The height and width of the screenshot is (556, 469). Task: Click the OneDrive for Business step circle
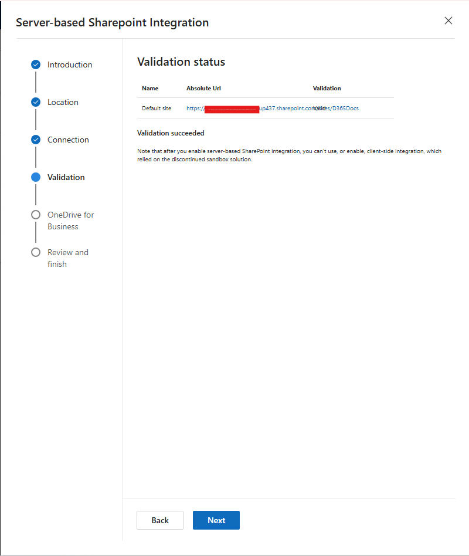point(36,215)
